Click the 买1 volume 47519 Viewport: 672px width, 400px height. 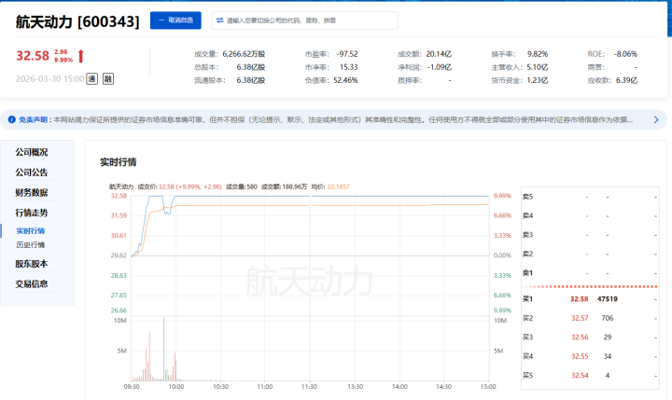pyautogui.click(x=608, y=299)
